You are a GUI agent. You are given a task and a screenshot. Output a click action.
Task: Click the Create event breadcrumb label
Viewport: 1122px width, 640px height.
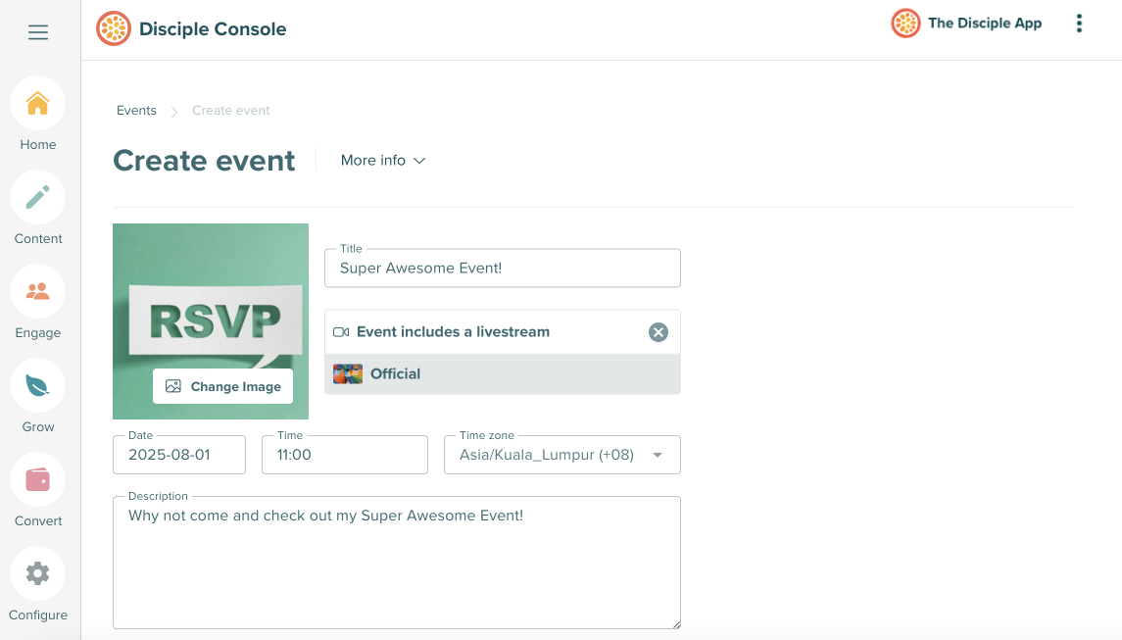tap(230, 110)
